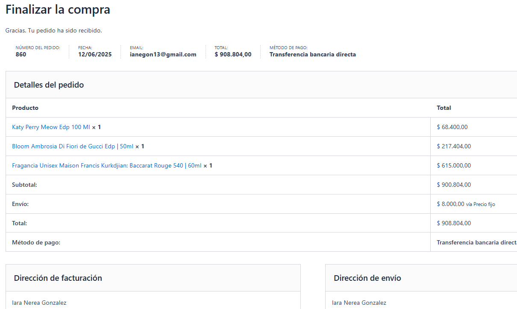Click the billing name Iara Nerea Gonzalez
The width and height of the screenshot is (517, 309).
(39, 303)
